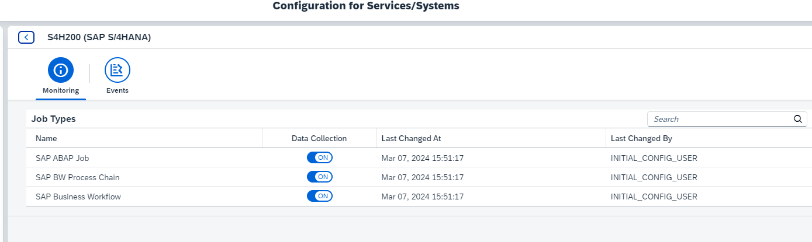The height and width of the screenshot is (242, 812).
Task: Disable data collection for SAP Business Workflow
Action: [320, 196]
